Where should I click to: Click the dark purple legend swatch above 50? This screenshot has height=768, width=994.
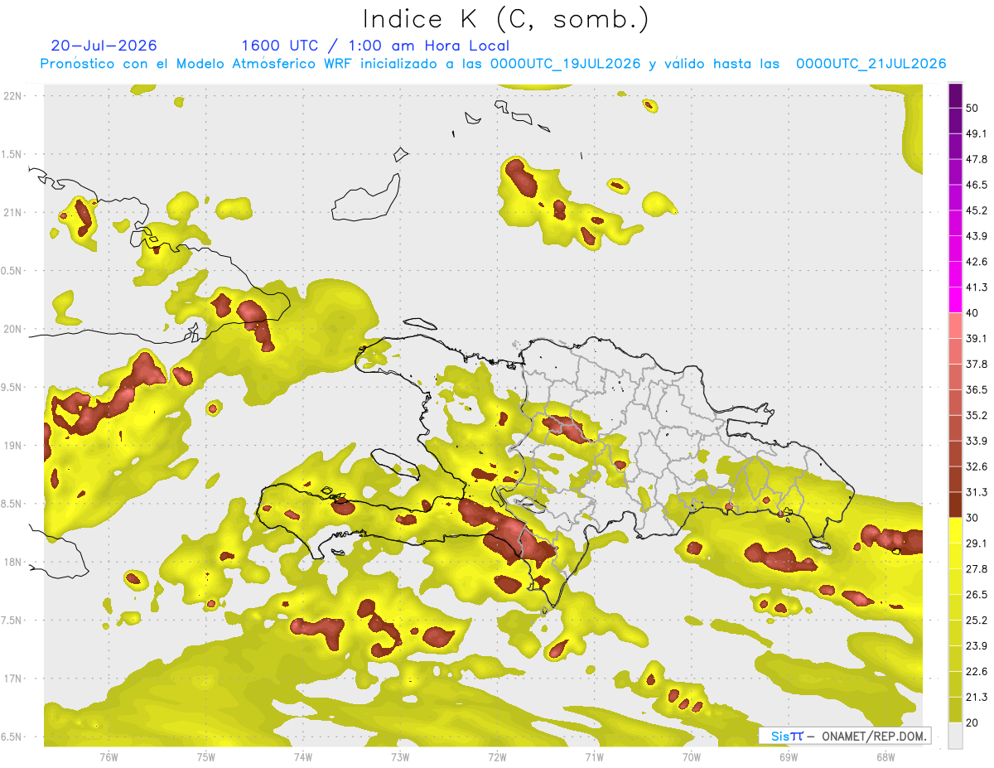[955, 96]
